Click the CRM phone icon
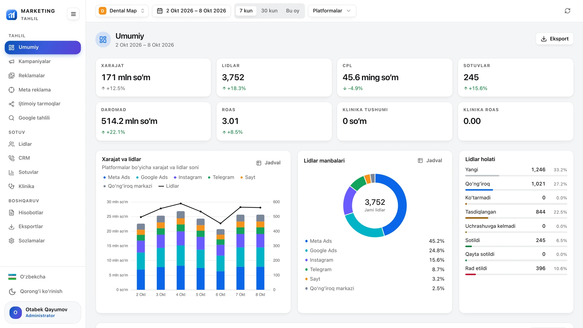 point(12,158)
